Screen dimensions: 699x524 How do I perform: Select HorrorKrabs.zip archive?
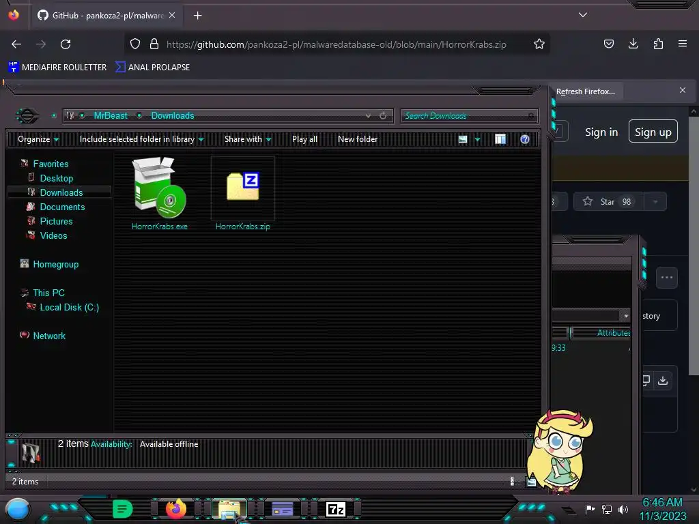point(242,194)
